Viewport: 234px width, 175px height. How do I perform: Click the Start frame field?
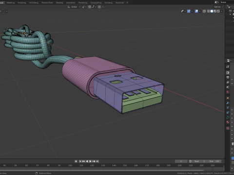pyautogui.click(x=199, y=161)
